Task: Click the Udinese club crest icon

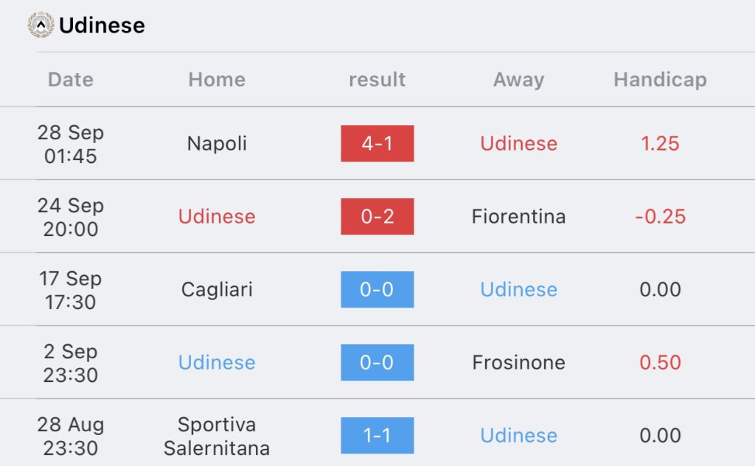Action: pyautogui.click(x=41, y=24)
